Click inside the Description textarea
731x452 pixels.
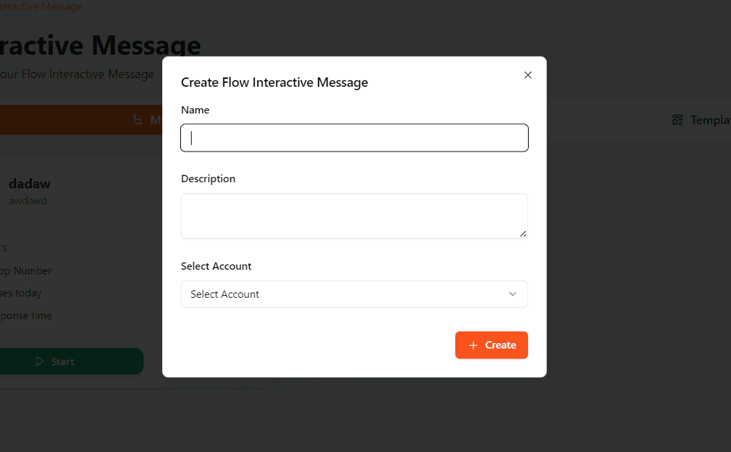coord(354,215)
